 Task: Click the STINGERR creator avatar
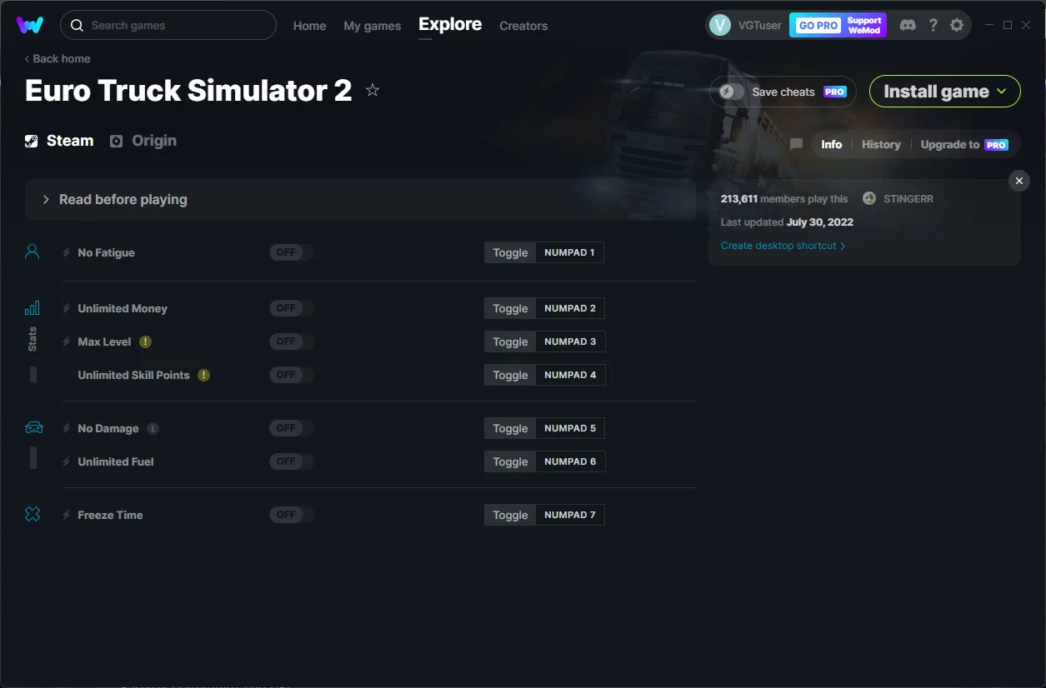tap(869, 198)
